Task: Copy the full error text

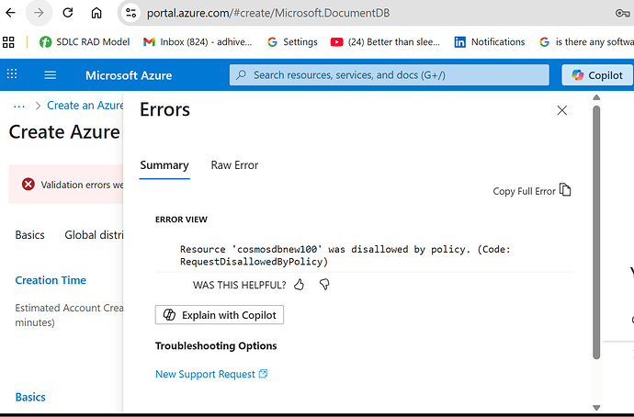Action: click(x=532, y=191)
